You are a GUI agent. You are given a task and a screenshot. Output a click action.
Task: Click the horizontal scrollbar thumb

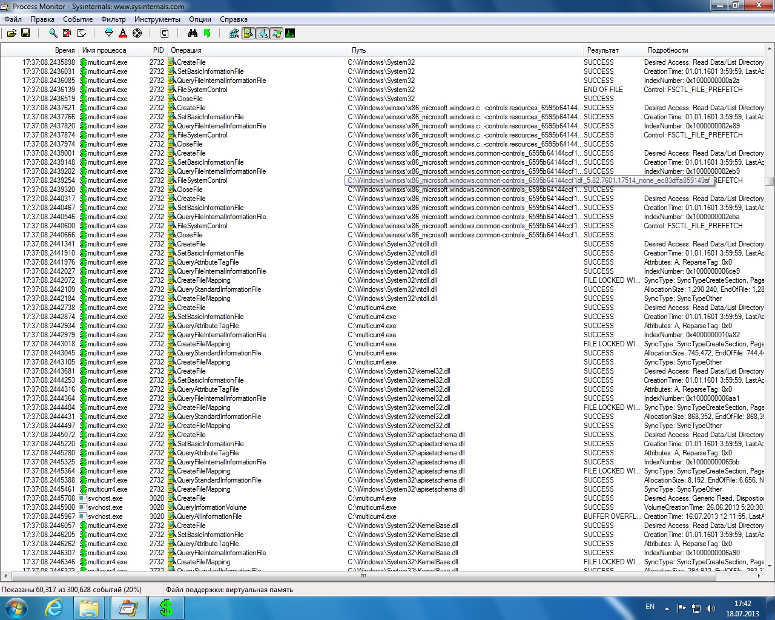coord(364,576)
